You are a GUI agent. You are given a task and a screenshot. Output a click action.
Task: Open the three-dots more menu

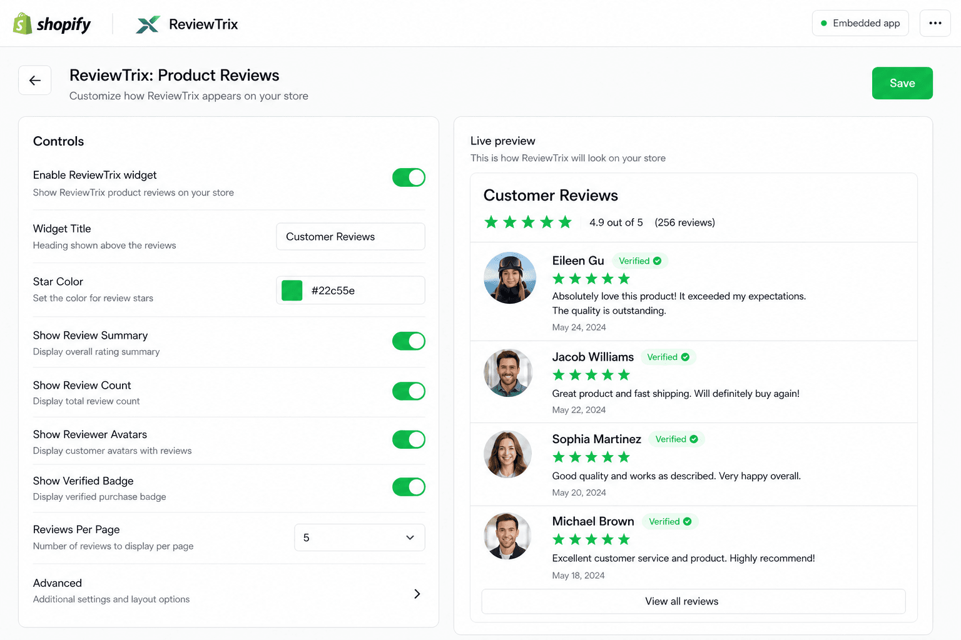(x=935, y=23)
